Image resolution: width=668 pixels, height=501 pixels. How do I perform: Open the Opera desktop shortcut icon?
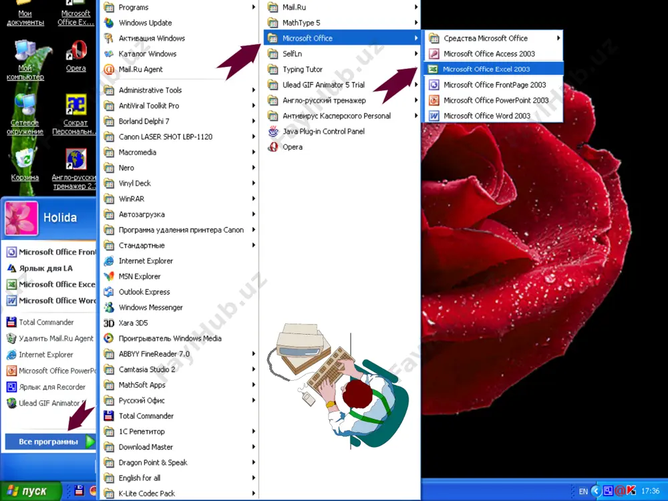(77, 51)
